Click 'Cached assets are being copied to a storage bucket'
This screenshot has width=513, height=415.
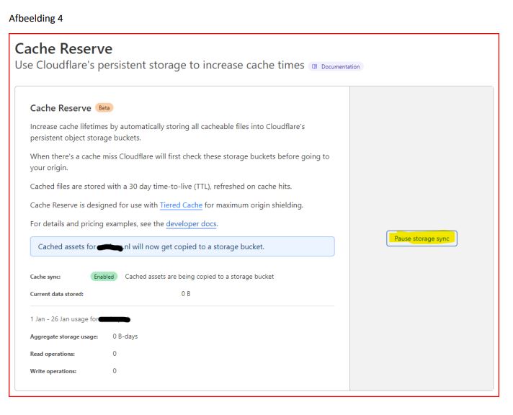[200, 277]
